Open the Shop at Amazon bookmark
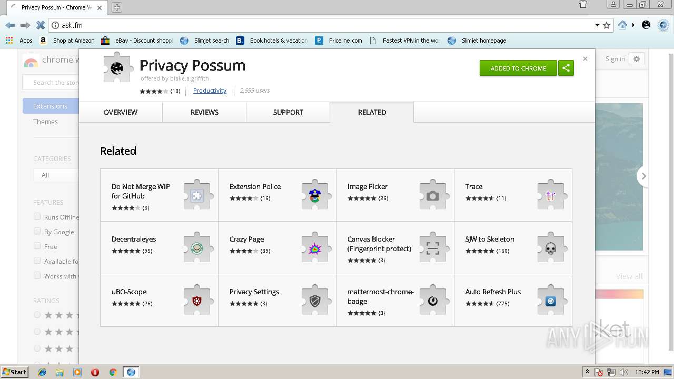Image resolution: width=674 pixels, height=379 pixels. click(68, 41)
